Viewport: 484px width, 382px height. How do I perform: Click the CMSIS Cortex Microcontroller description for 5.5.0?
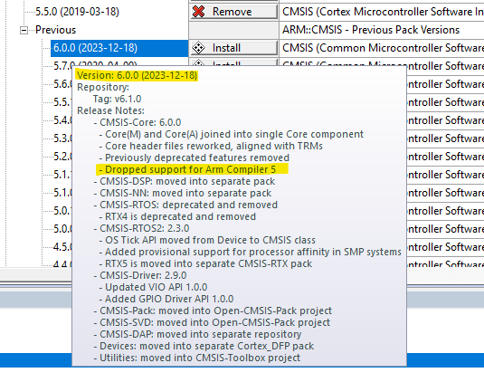[x=383, y=12]
